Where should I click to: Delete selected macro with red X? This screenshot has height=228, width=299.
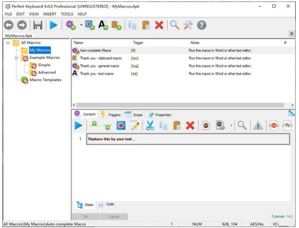[159, 25]
